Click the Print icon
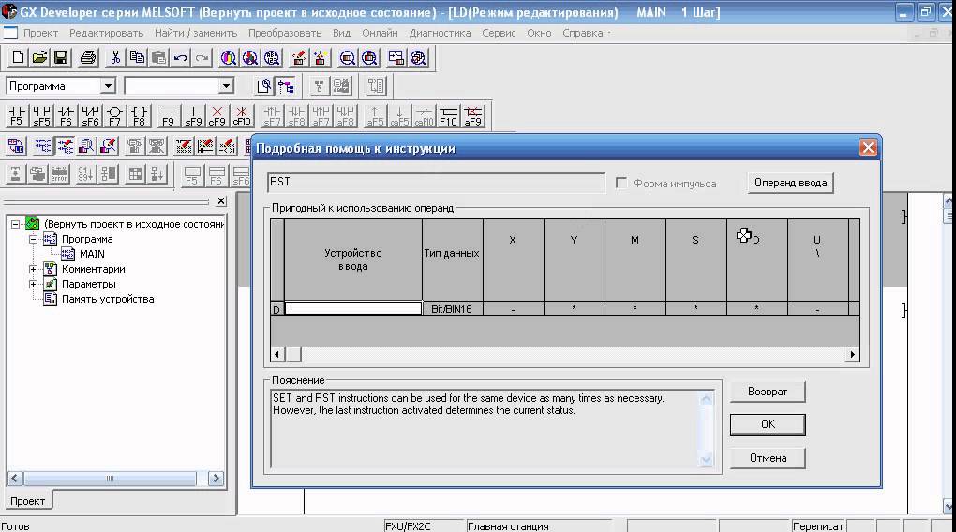 pos(88,58)
